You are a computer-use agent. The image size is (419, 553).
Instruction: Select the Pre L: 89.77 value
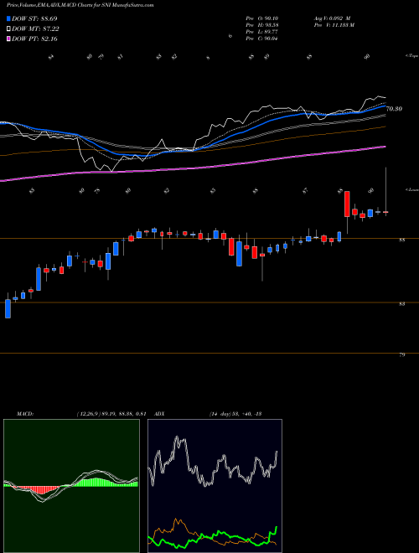(x=261, y=32)
